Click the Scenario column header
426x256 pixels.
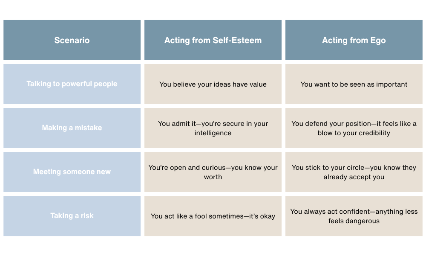pos(72,40)
